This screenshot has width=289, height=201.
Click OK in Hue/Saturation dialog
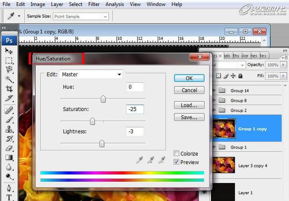click(189, 78)
